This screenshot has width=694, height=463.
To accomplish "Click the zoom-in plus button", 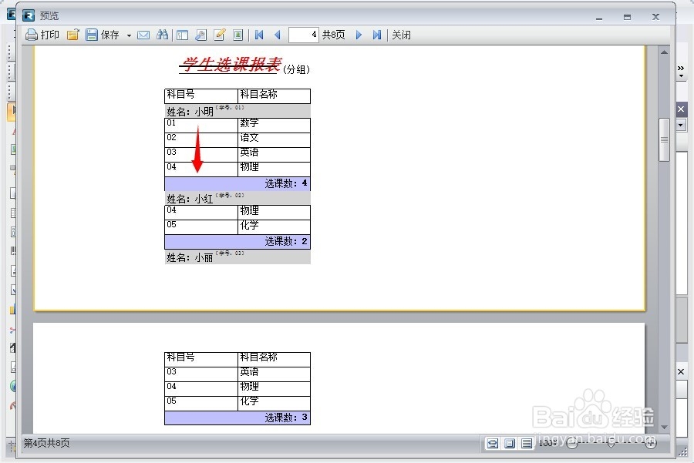I will click(651, 443).
